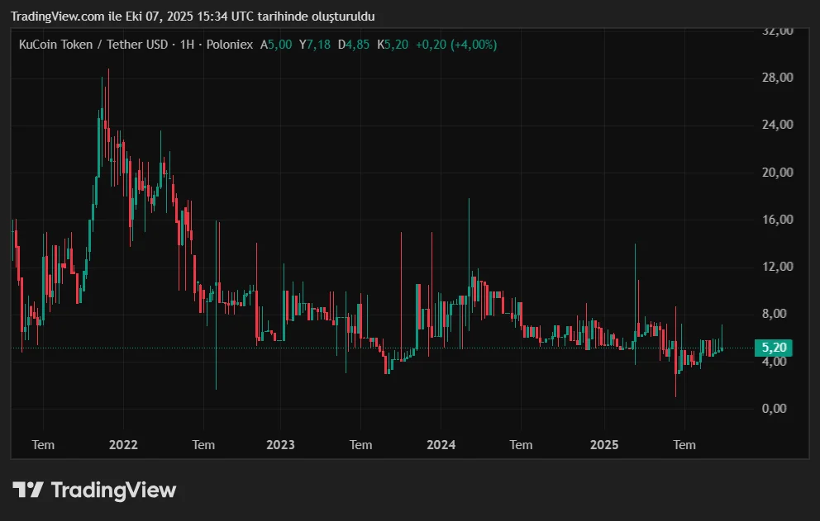This screenshot has height=521, width=820.
Task: Click the 2024 label on time axis
Action: pyautogui.click(x=441, y=445)
